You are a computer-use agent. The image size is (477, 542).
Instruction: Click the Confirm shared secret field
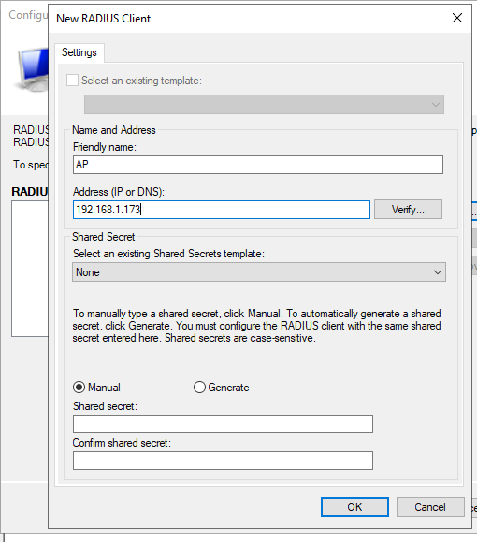coord(223,461)
